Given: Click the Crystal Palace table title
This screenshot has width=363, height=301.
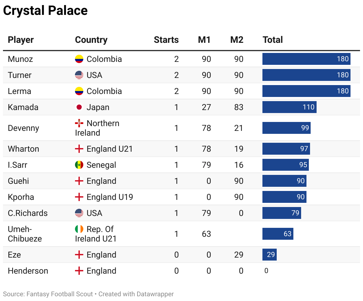Looking at the screenshot, I should click(45, 11).
